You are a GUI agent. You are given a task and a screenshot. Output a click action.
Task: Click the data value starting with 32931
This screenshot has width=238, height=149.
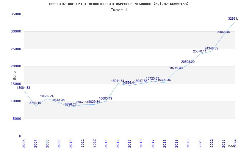(x=233, y=18)
